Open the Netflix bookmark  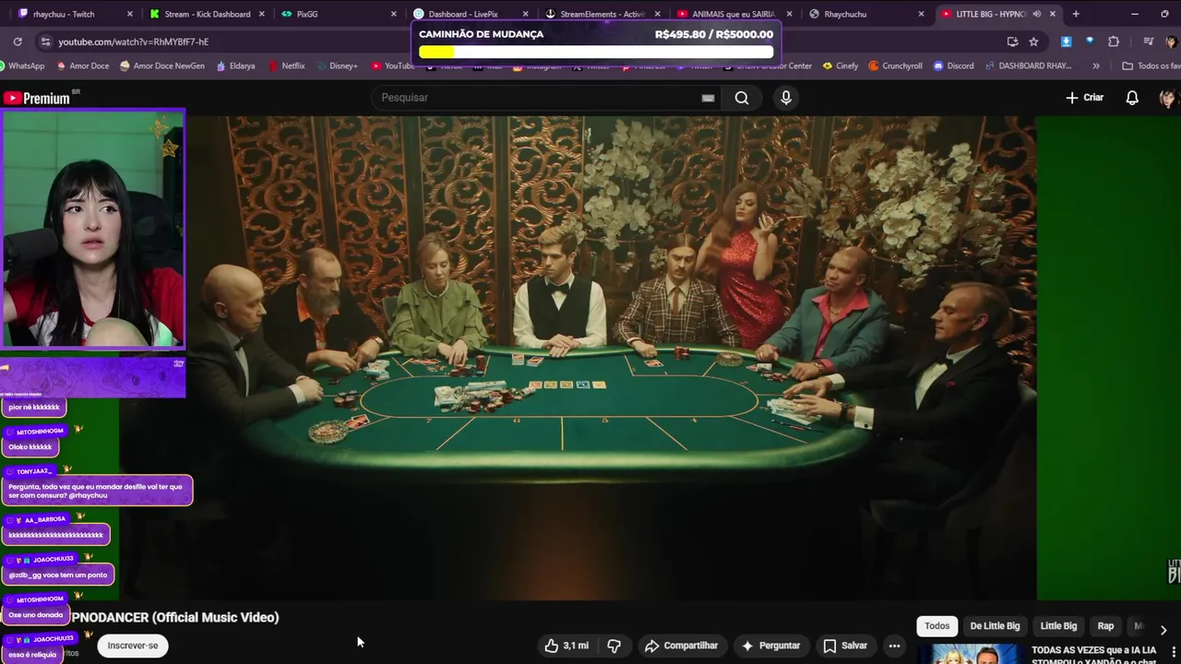(x=287, y=65)
